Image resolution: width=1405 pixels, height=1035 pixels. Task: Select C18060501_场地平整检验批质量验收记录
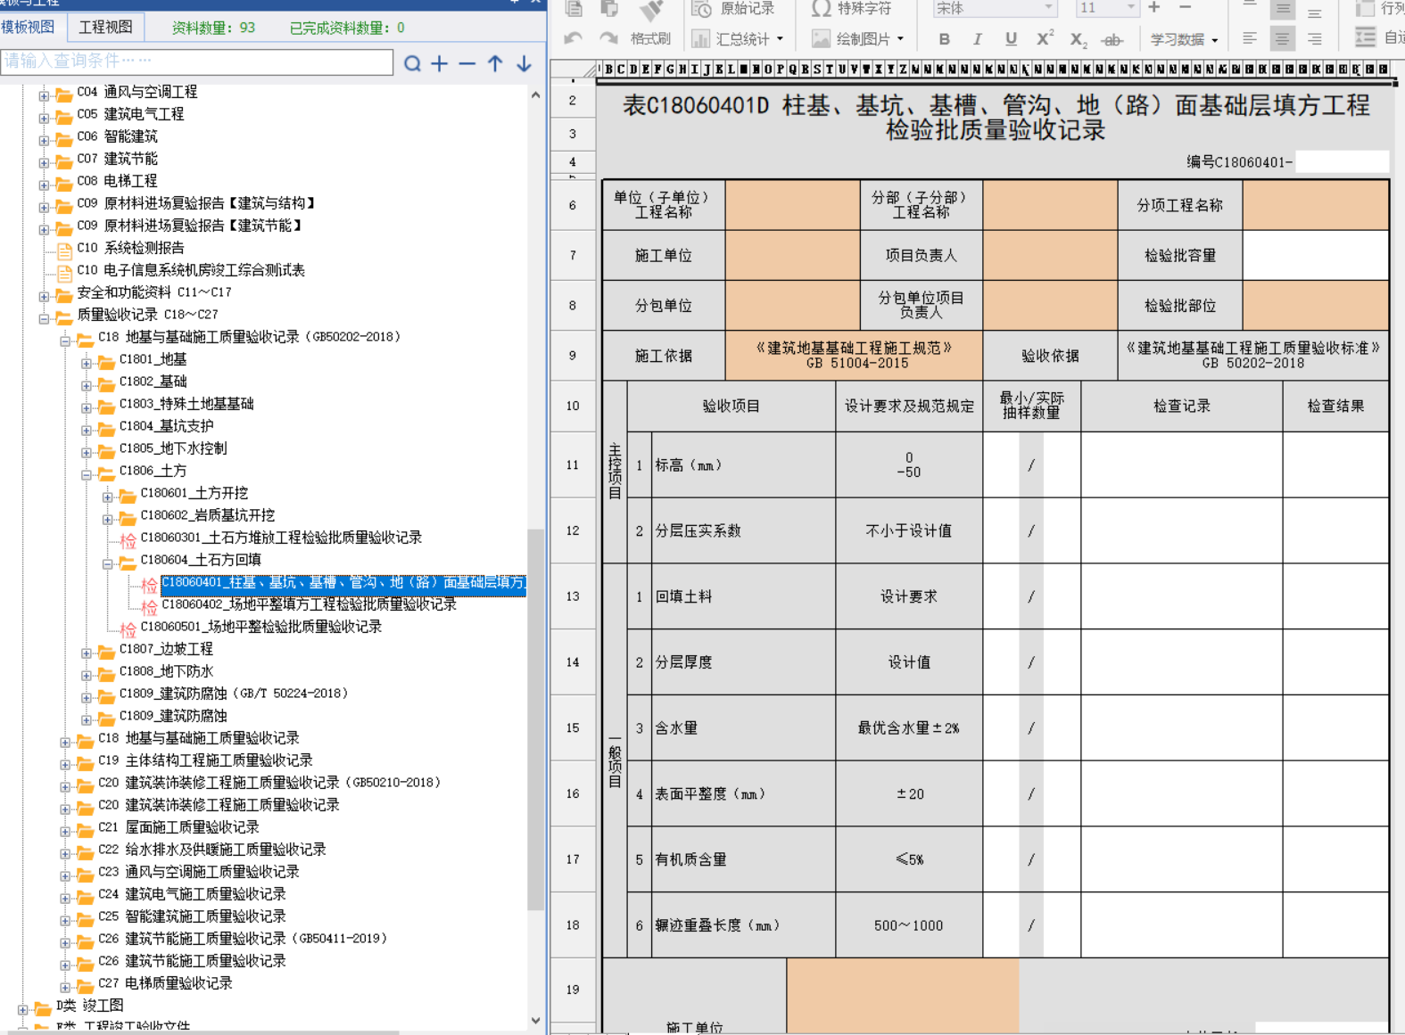[x=260, y=627]
